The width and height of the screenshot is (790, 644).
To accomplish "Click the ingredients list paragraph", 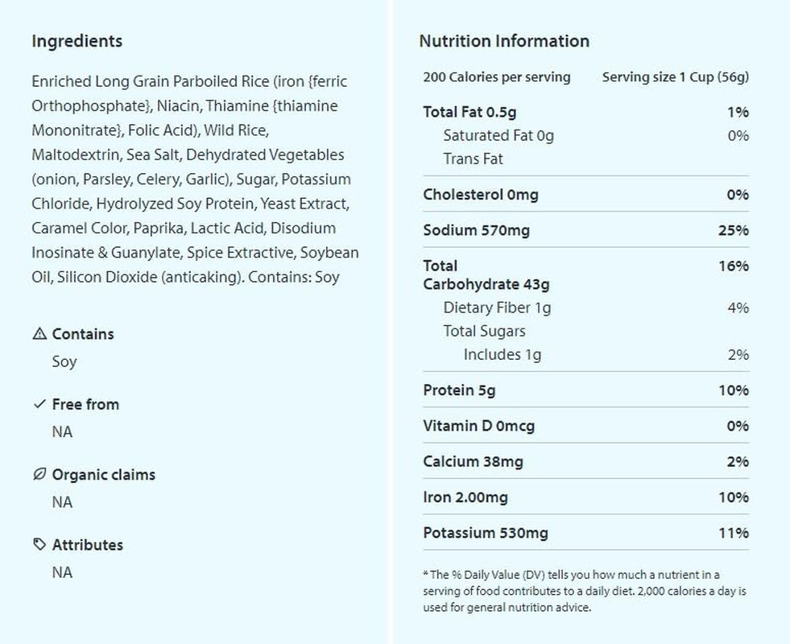I will pyautogui.click(x=196, y=180).
